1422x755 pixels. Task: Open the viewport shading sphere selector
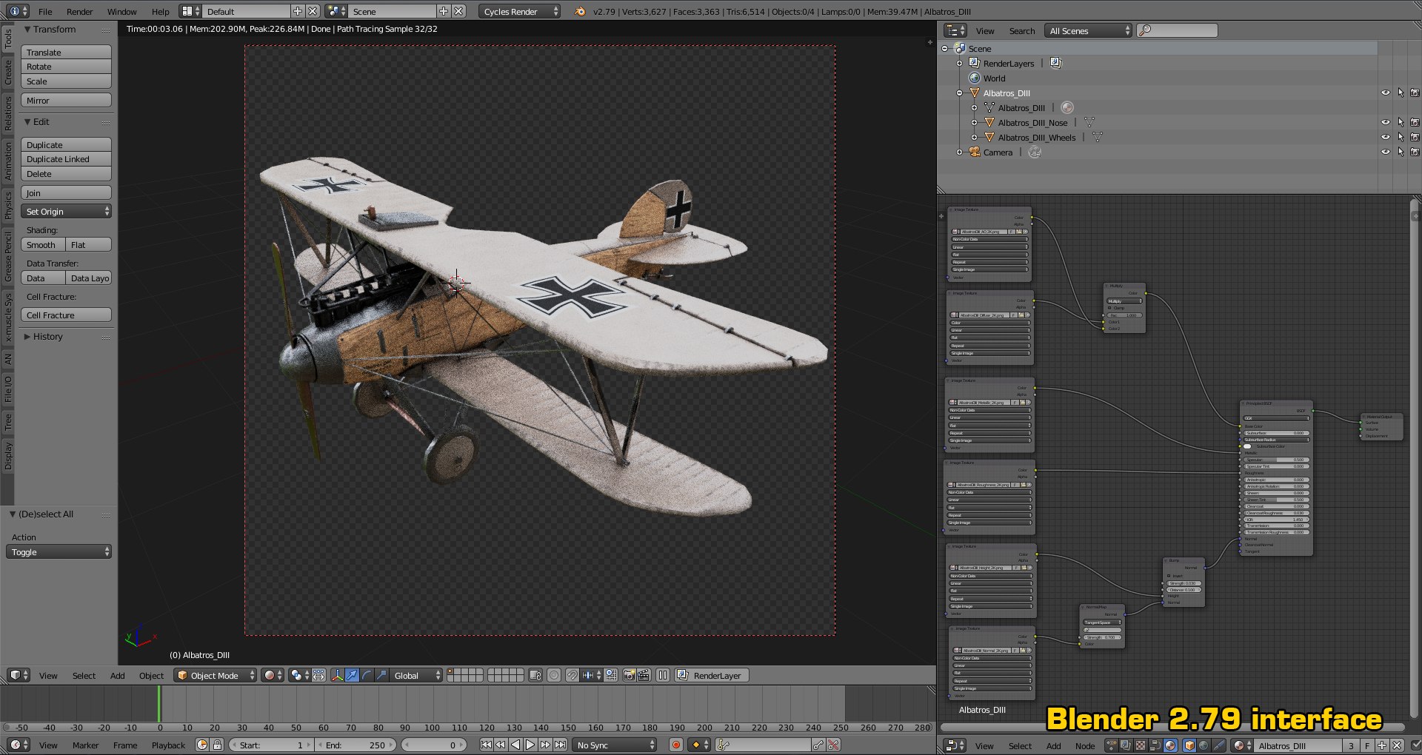273,675
